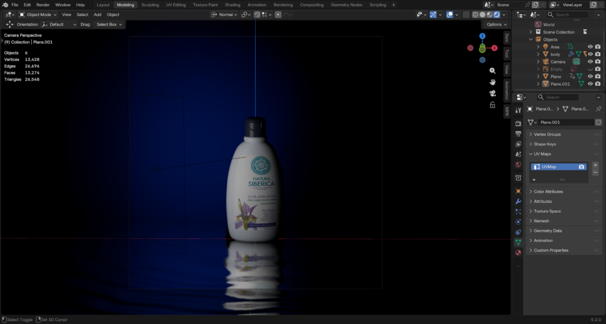606x324 pixels.
Task: Expand the Vertex Groups panel
Action: pyautogui.click(x=564, y=134)
